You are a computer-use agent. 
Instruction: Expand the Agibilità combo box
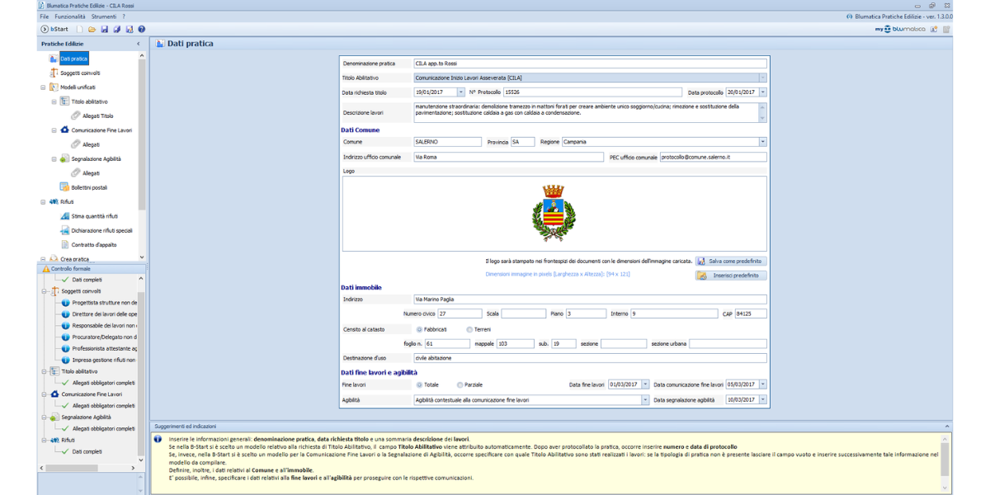pos(645,400)
